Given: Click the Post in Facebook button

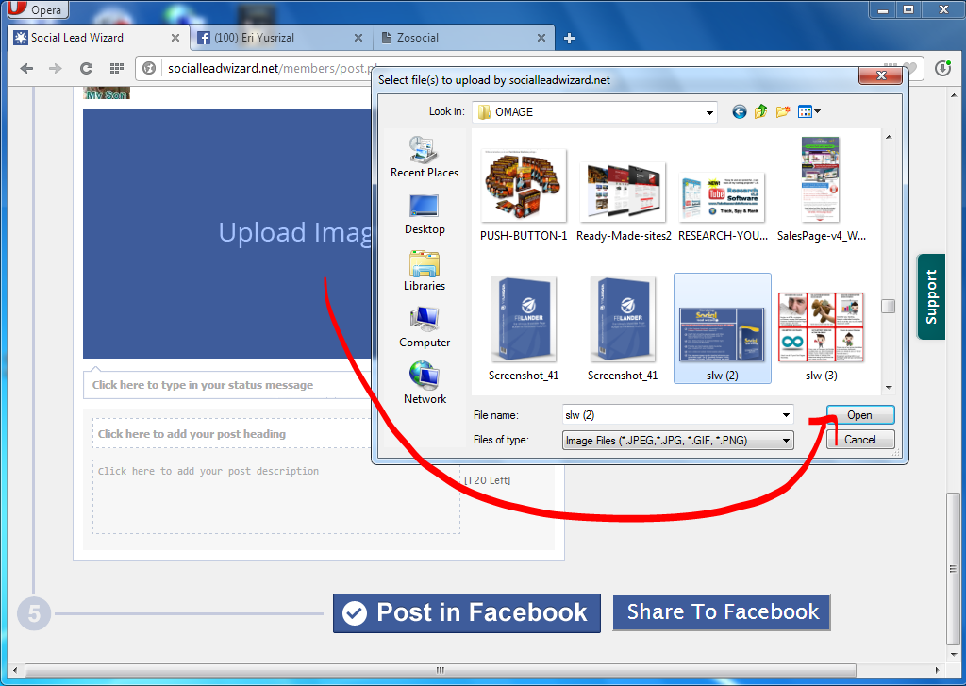Looking at the screenshot, I should point(466,612).
